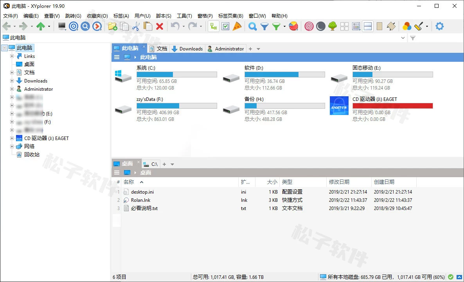
Task: Open the upper pane hamburger menu
Action: [x=117, y=57]
